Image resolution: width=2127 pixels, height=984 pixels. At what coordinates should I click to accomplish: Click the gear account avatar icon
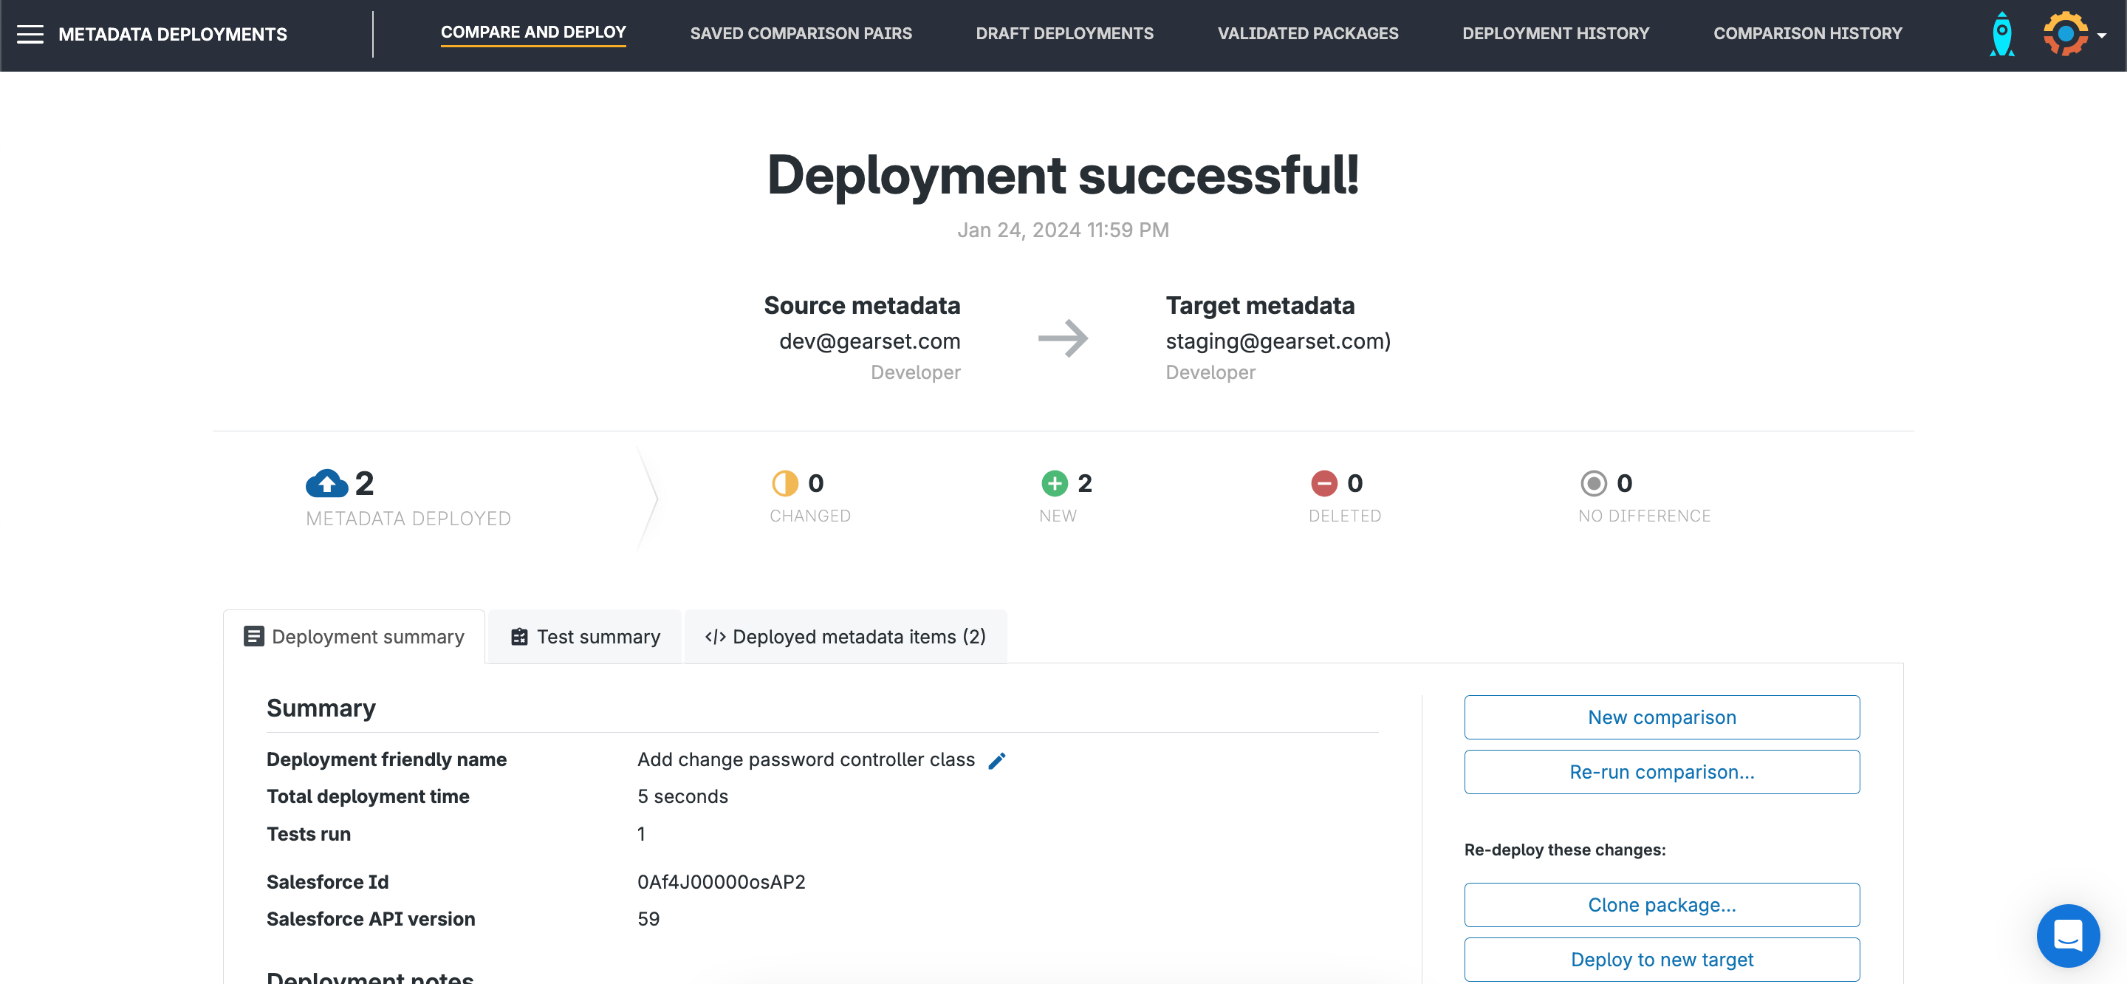[x=2065, y=34]
